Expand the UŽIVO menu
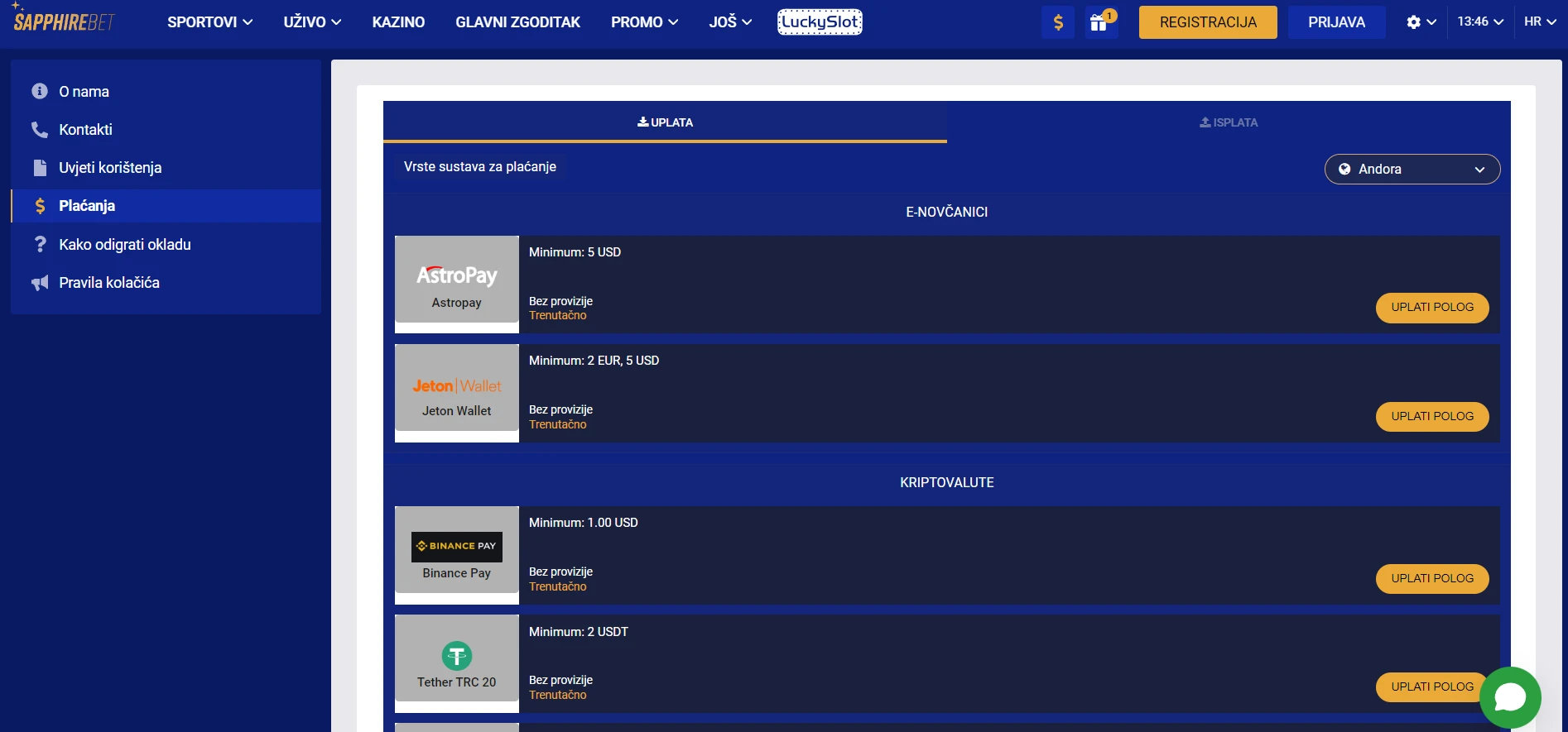 pyautogui.click(x=312, y=22)
